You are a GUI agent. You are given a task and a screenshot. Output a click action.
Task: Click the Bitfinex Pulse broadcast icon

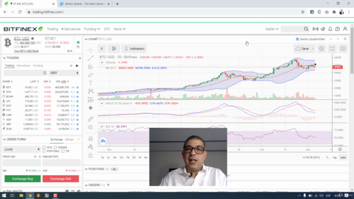coord(315,29)
